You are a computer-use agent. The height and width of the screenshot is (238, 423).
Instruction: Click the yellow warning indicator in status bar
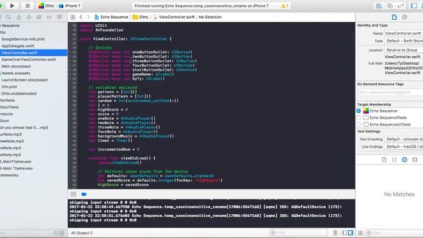pyautogui.click(x=285, y=6)
